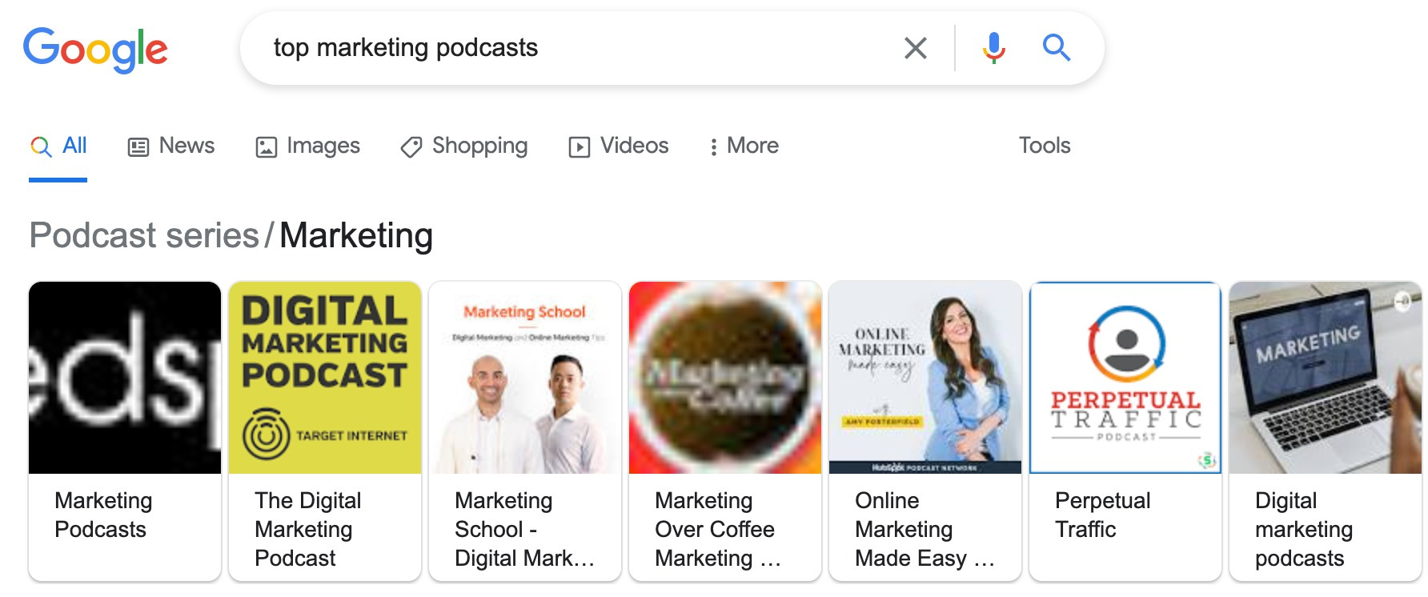Click the 'Marketing' heading text
The width and height of the screenshot is (1428, 597).
[x=356, y=236]
